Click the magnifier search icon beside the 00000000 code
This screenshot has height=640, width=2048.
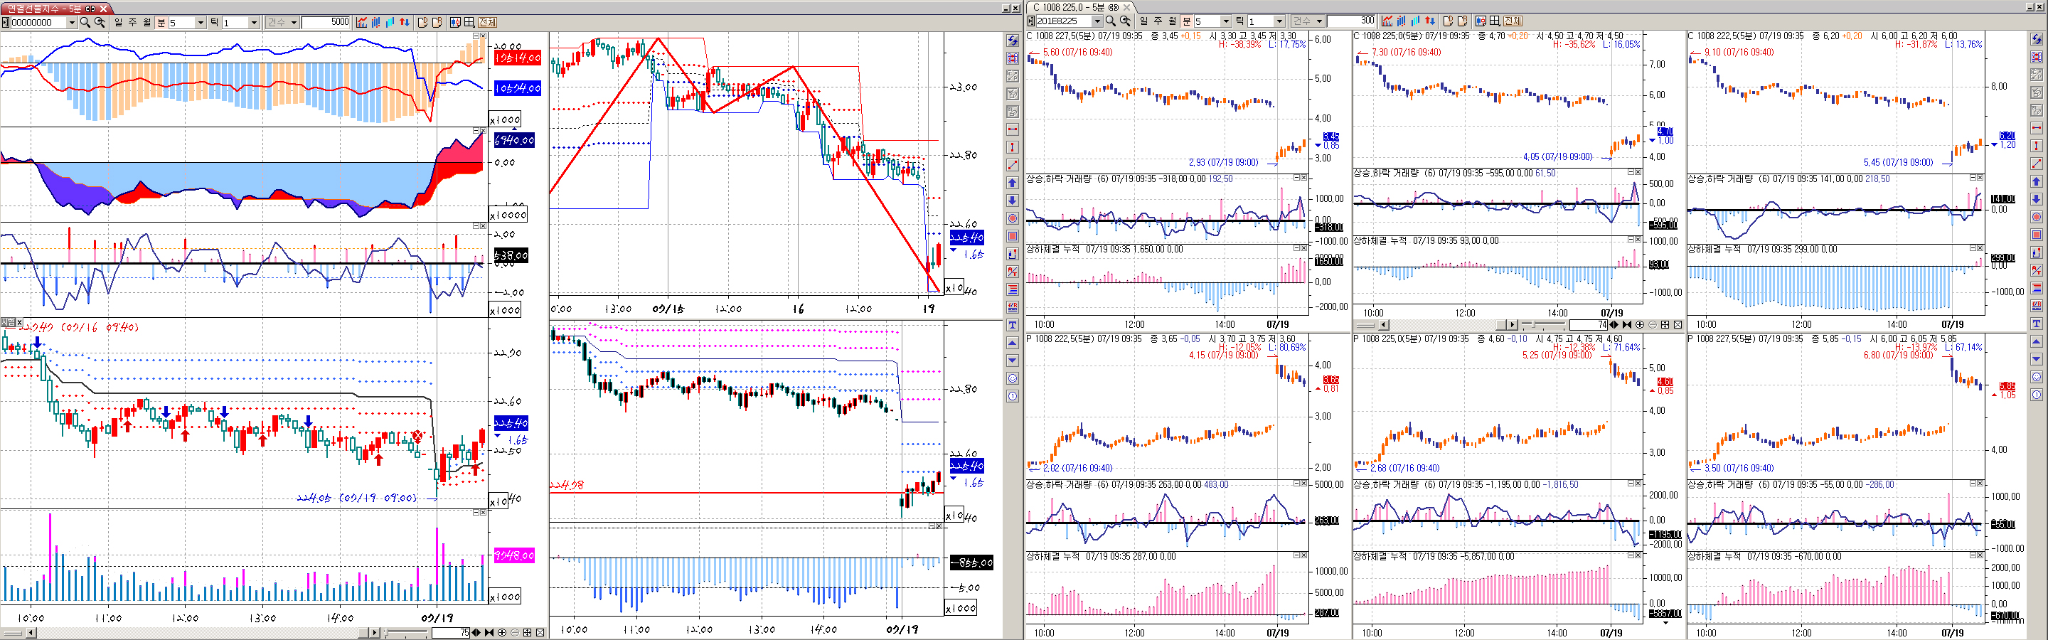coord(85,22)
